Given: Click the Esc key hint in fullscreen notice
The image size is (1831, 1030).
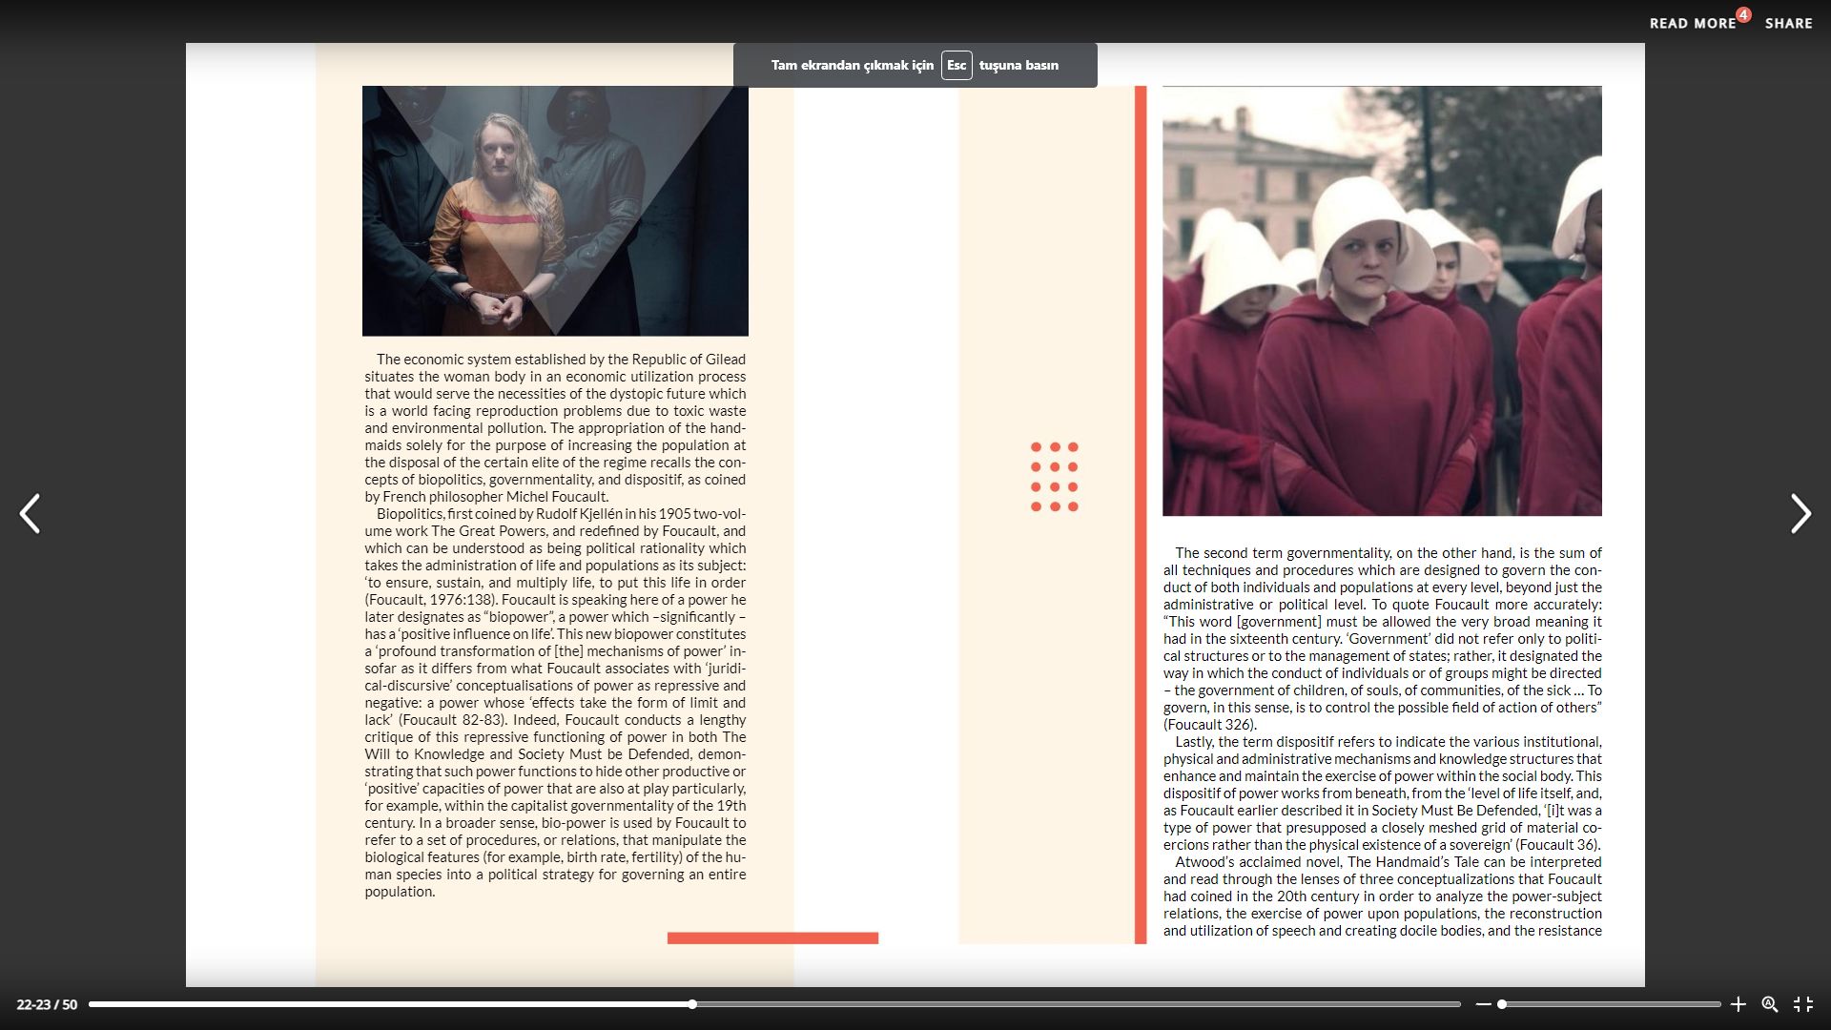Looking at the screenshot, I should click(x=957, y=65).
